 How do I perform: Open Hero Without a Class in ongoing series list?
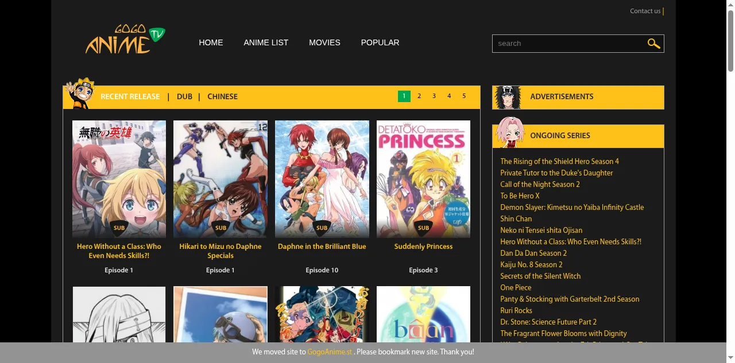(571, 242)
